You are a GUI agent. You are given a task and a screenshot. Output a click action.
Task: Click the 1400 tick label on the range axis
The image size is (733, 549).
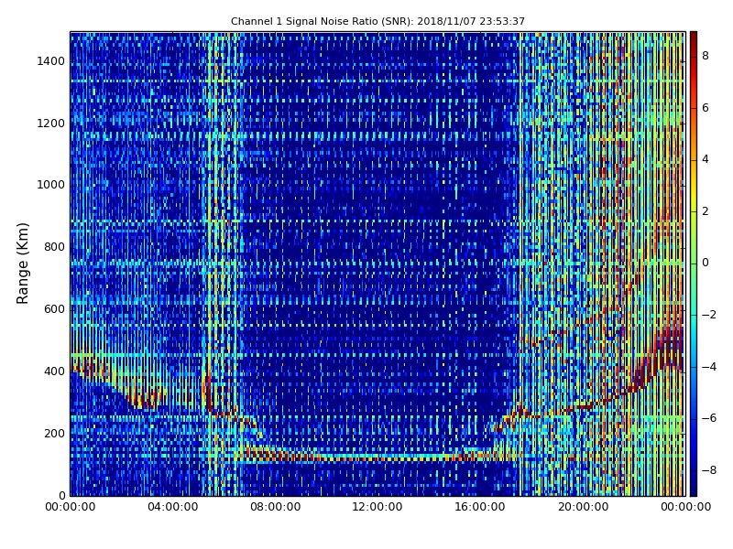51,61
